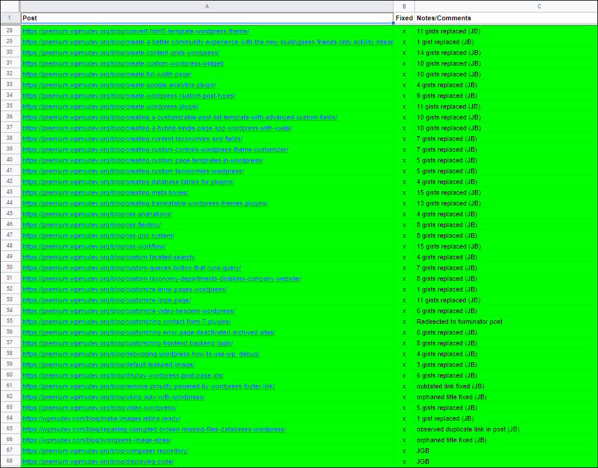The height and width of the screenshot is (468, 598).
Task: Open the customize-video-headers-wordpress link
Action: coord(129,311)
